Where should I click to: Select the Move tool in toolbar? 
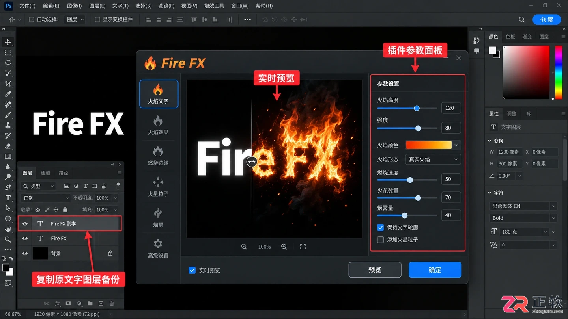click(x=8, y=42)
